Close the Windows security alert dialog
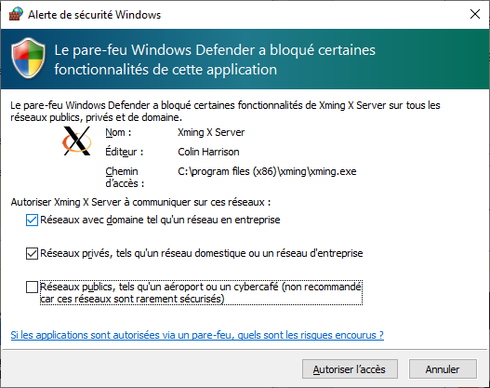The height and width of the screenshot is (388, 490). point(475,14)
